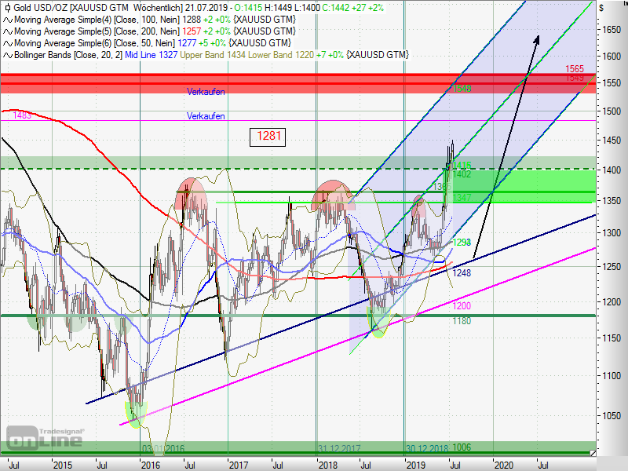
Task: Select Moving Average Simple(4) [Close, 100] legend
Action: 97,20
